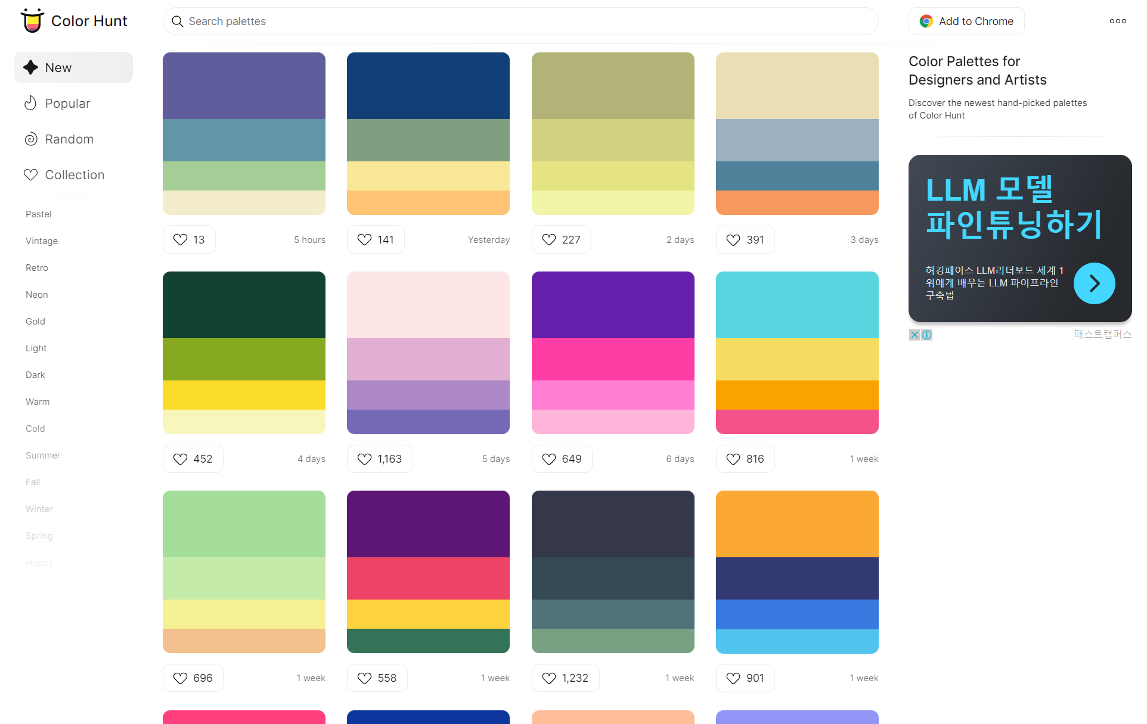Click Add to Chrome button

966,21
